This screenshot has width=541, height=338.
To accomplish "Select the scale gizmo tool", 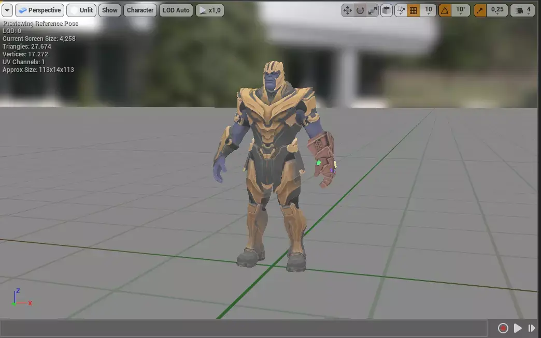I will tap(372, 10).
